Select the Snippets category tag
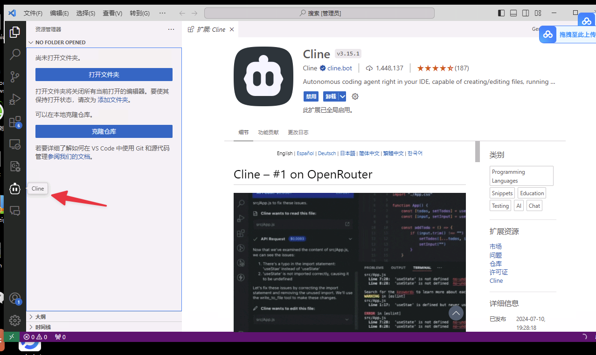 point(502,193)
